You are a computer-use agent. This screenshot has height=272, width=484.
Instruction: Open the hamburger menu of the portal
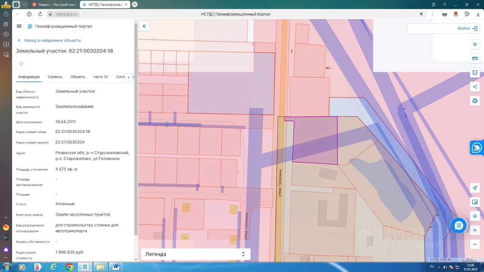coord(19,26)
